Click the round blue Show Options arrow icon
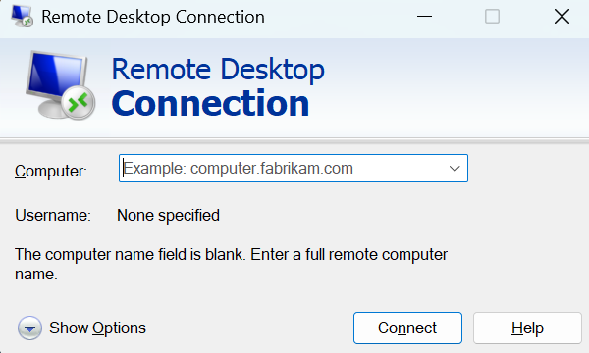 [x=29, y=328]
